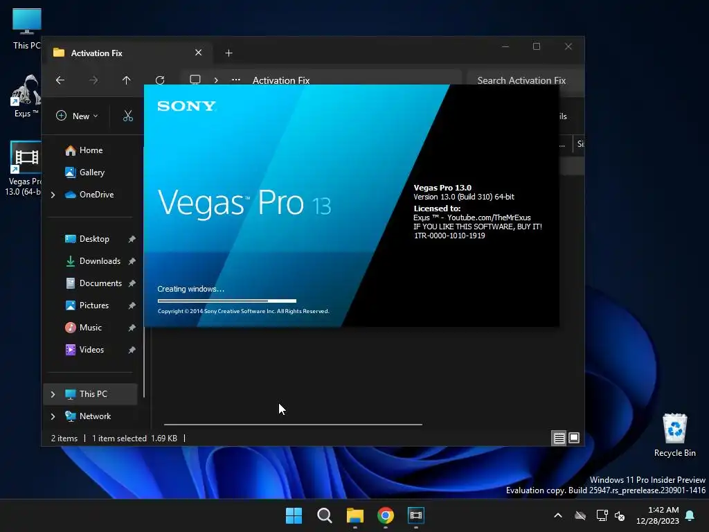Unpin Videos using its pin icon
This screenshot has width=709, height=532.
132,350
